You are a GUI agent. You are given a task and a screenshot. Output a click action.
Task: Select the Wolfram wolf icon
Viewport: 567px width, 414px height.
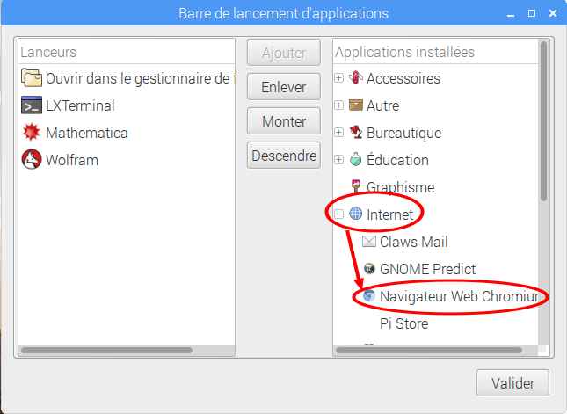tap(32, 159)
